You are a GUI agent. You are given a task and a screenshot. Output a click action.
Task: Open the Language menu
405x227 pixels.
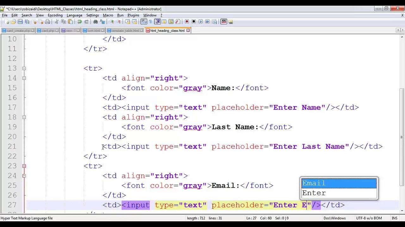click(74, 15)
